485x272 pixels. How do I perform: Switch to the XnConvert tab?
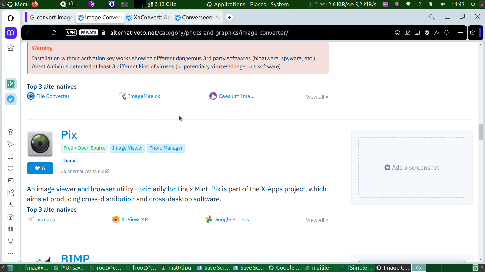(x=149, y=18)
